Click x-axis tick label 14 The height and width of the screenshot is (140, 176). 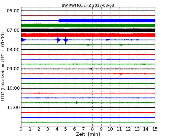[x=146, y=129]
